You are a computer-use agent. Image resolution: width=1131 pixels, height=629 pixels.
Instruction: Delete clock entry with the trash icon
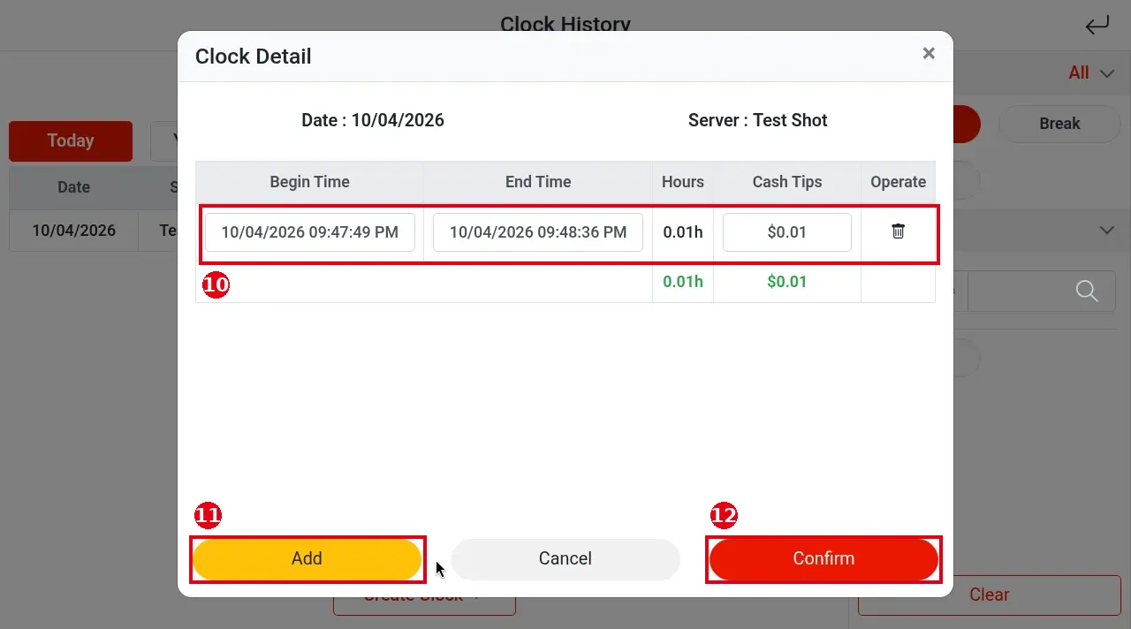click(x=898, y=231)
